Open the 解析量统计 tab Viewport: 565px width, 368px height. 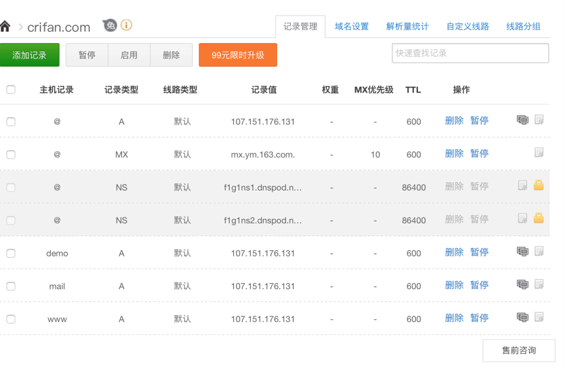(x=408, y=27)
